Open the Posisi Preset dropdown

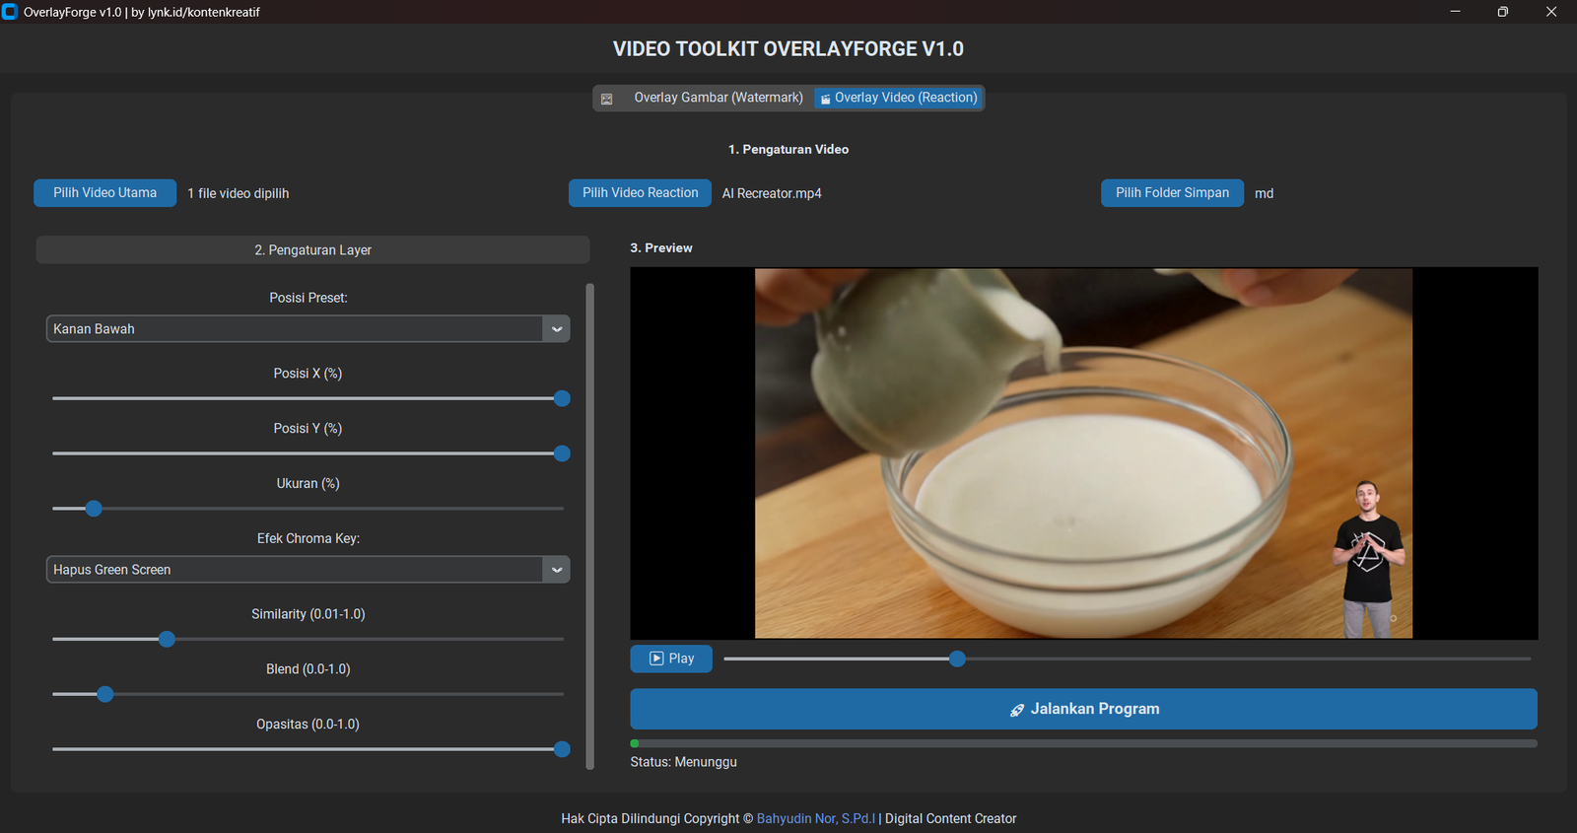(x=308, y=329)
